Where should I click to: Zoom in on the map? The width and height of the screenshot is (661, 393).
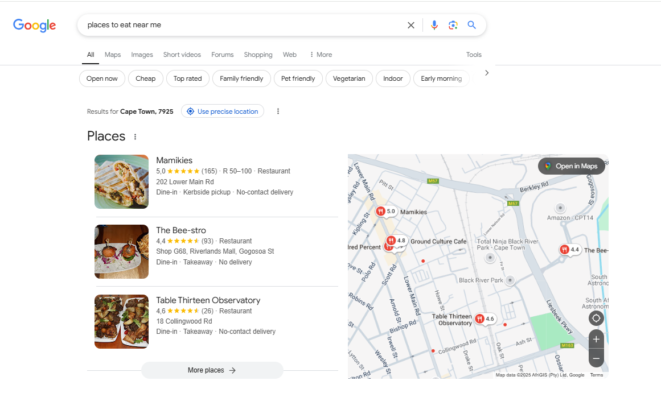[596, 339]
